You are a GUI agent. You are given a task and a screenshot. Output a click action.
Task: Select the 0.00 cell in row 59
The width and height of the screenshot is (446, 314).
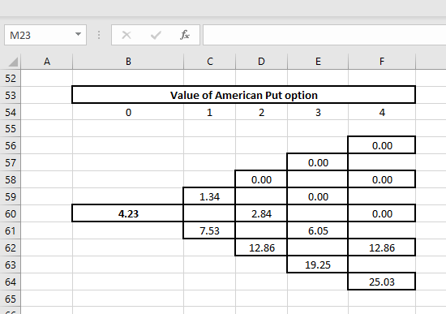318,196
